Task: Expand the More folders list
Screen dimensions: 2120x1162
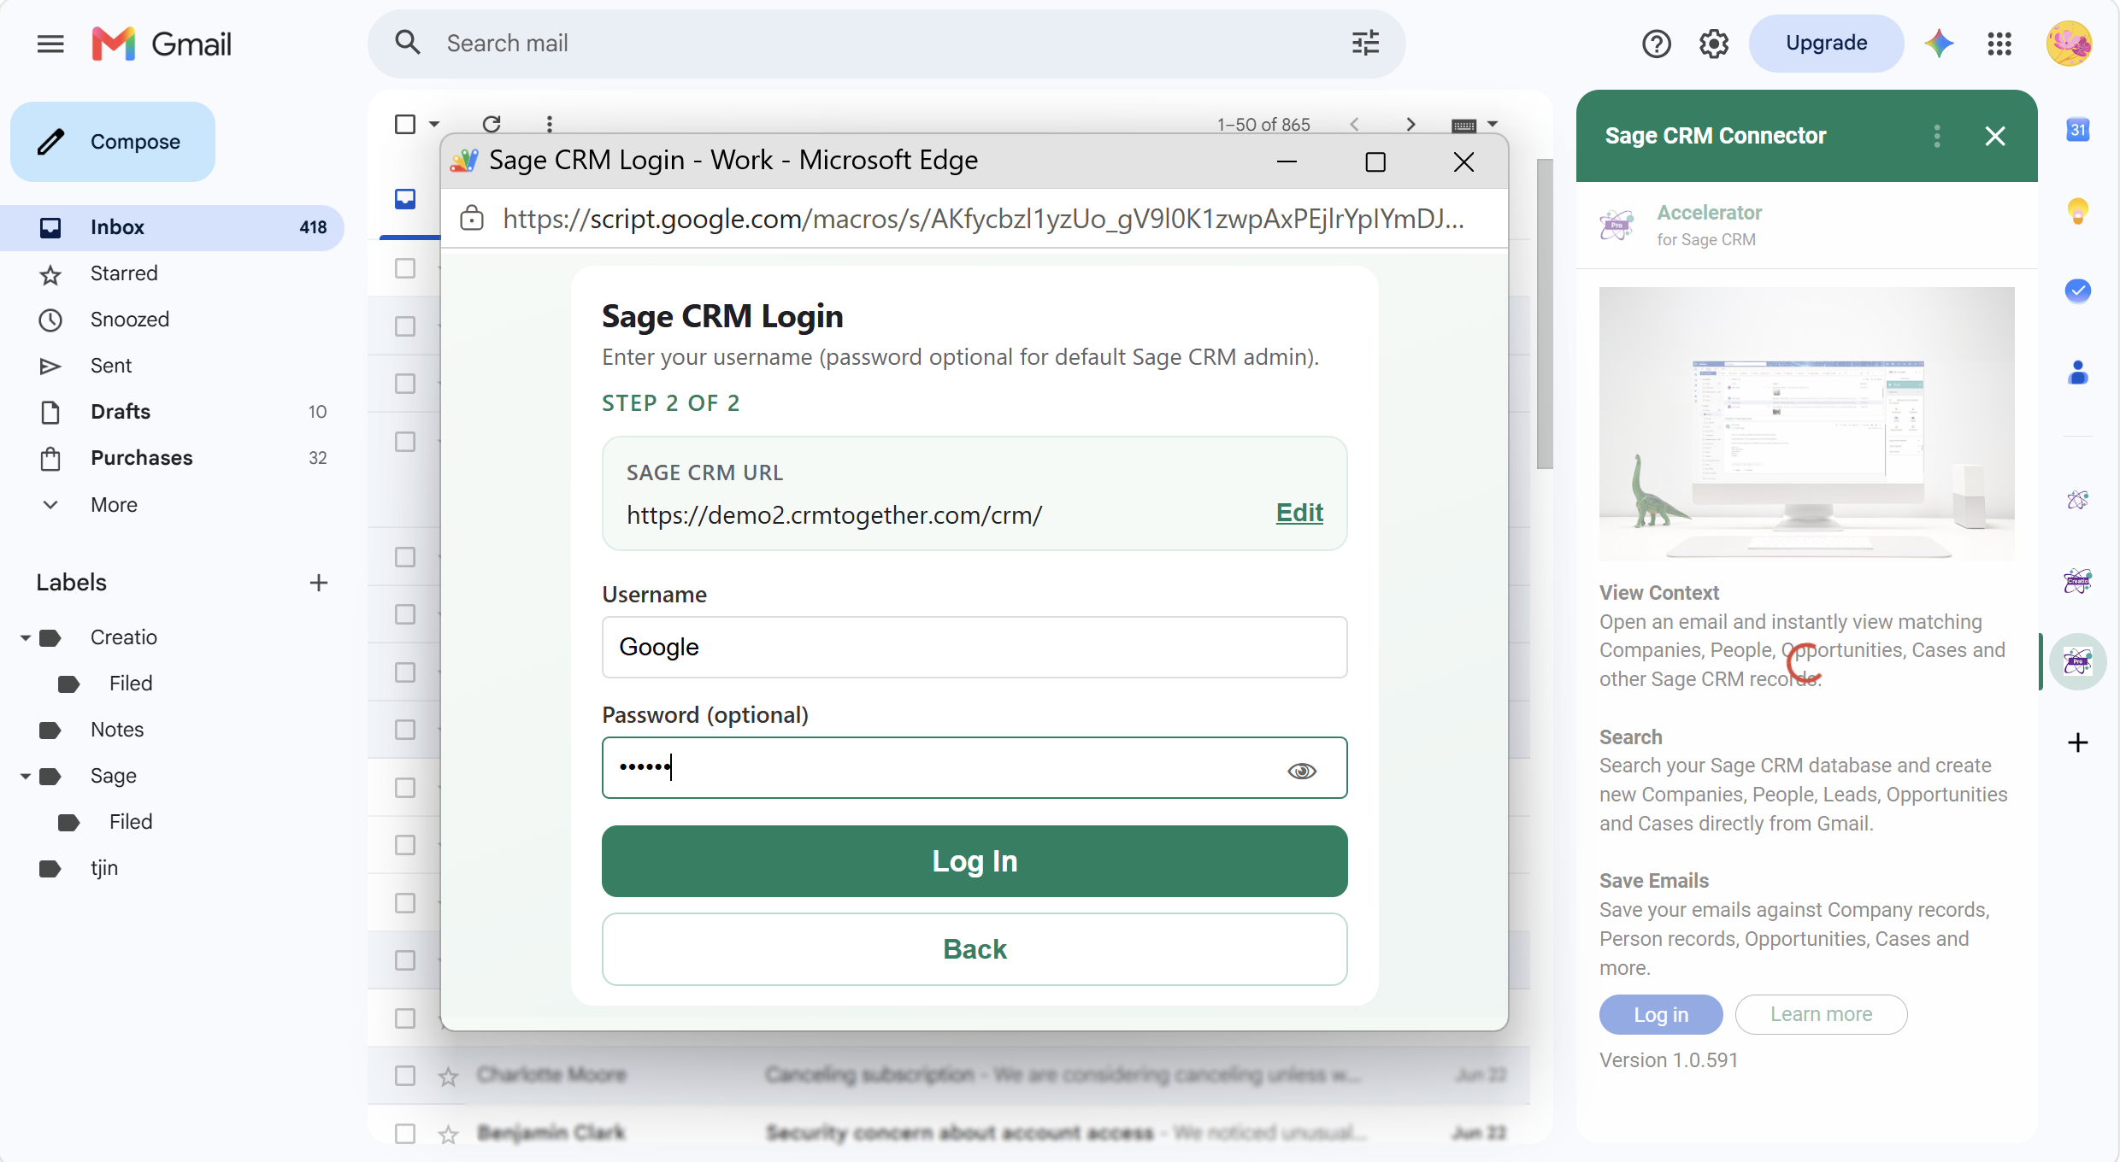Action: point(114,505)
